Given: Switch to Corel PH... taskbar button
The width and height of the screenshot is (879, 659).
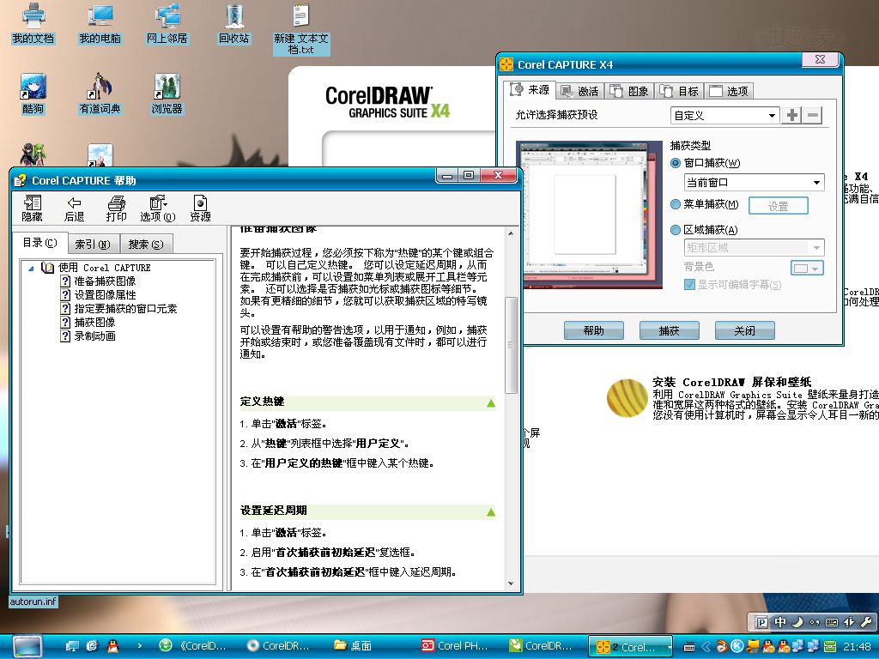Looking at the screenshot, I should (x=455, y=646).
